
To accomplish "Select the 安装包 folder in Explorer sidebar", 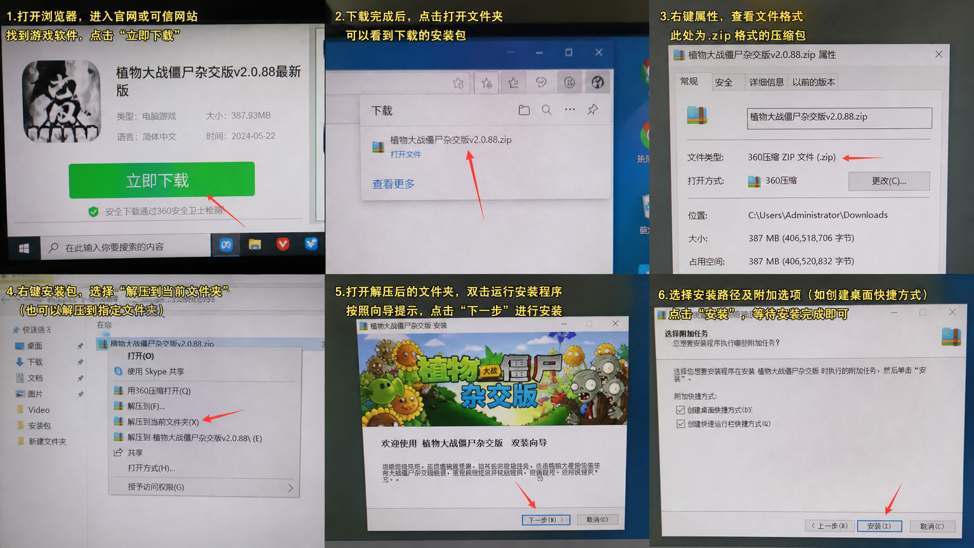I will click(x=34, y=426).
